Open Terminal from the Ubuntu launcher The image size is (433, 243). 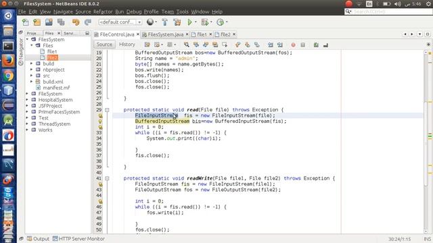pos(8,46)
